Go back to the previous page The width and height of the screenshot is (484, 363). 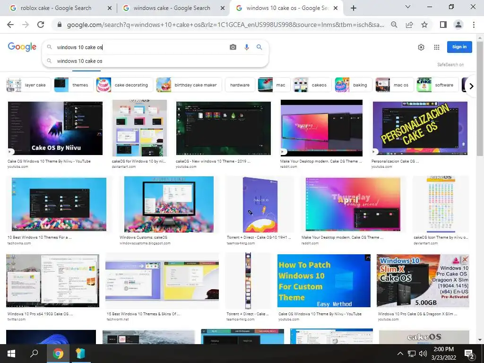(x=10, y=25)
